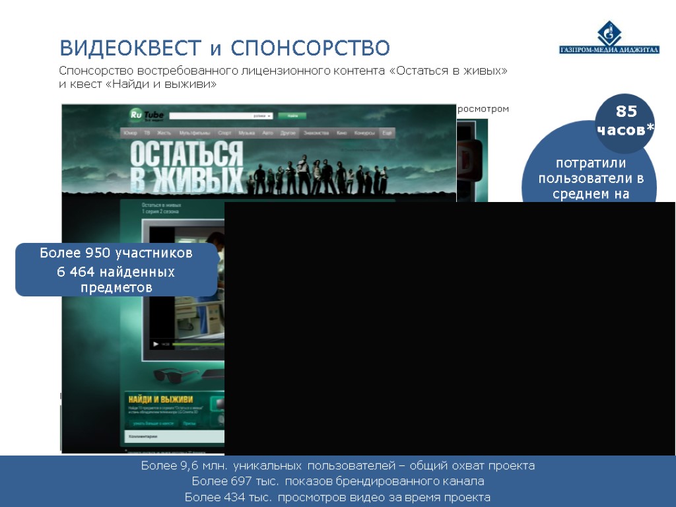Screen dimensions: 676x507
Task: Click the 'потратили пользователи в среднем на' text
Action: 591,178
